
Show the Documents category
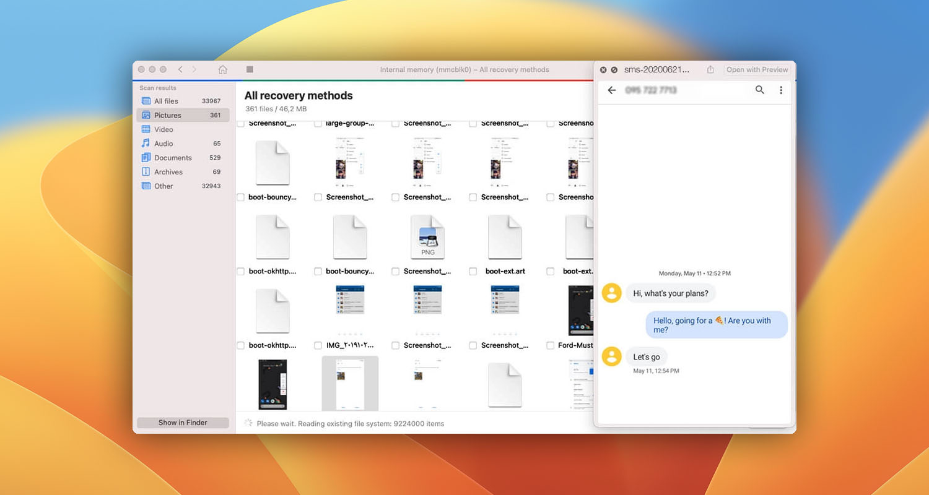(183, 158)
